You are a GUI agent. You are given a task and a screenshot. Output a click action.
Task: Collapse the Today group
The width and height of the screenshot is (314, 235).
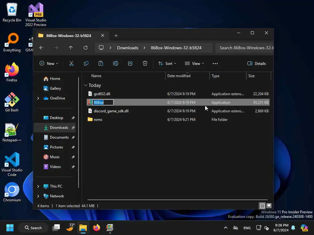tap(86, 85)
